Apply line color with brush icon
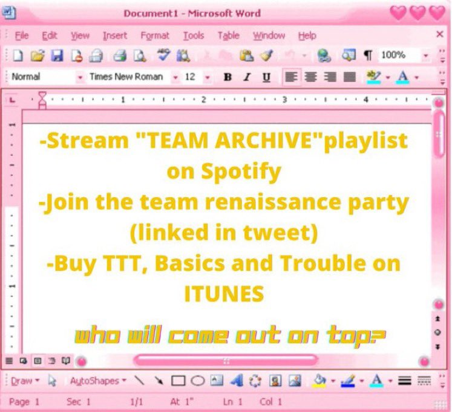Screen dimensions: 452x412 348,381
